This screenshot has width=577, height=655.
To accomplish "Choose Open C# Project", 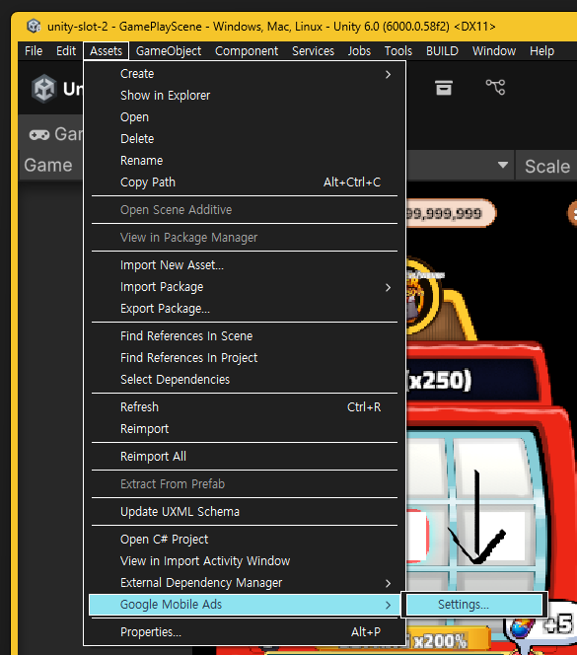I will pos(245,540).
